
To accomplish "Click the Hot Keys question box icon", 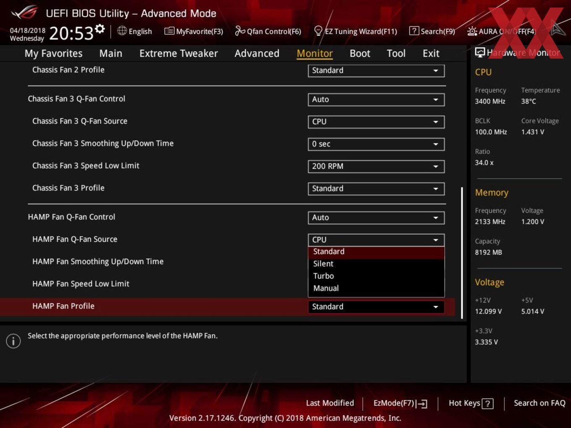I will [487, 404].
